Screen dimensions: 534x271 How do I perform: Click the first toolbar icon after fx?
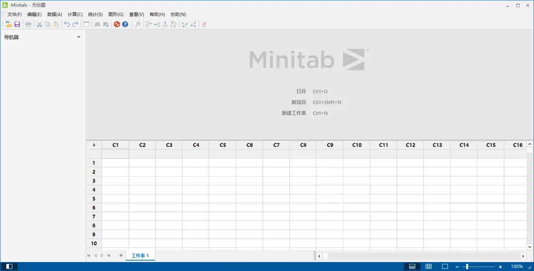149,24
